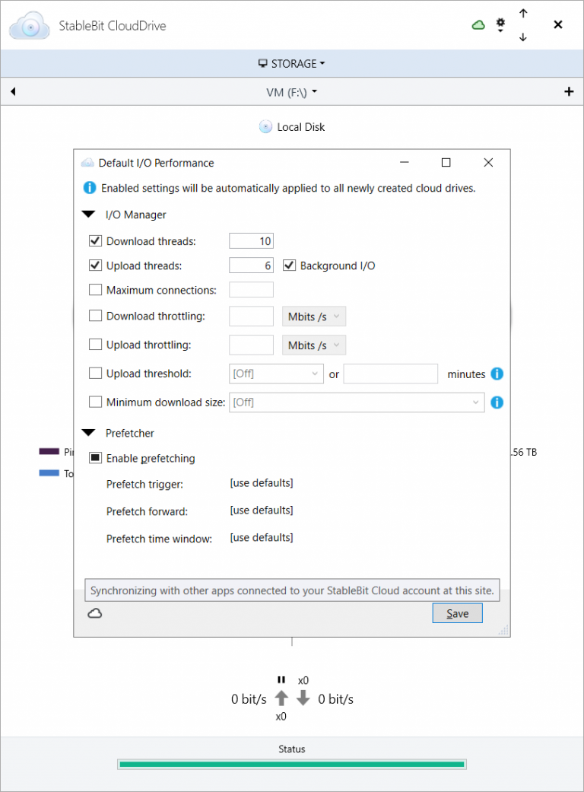Screen dimensions: 584x792
Task: Click the green cloud status icon
Action: pos(478,25)
